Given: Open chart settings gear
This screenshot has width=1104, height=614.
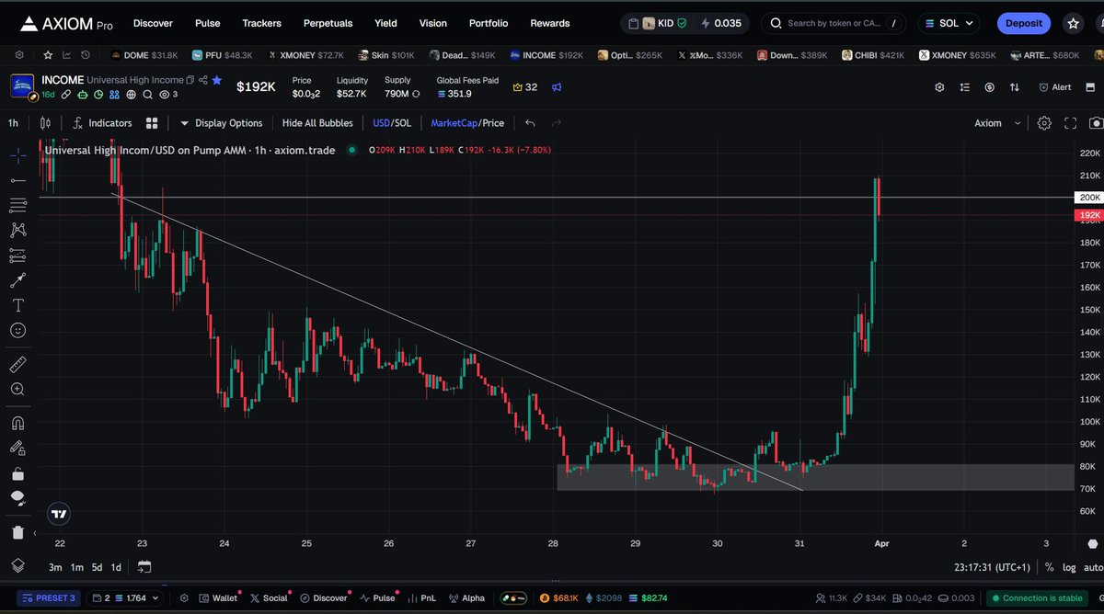Looking at the screenshot, I should (x=1044, y=123).
